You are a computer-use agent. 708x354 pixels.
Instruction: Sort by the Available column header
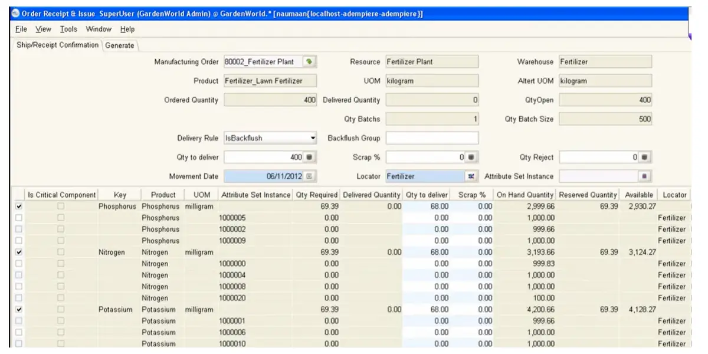(639, 195)
